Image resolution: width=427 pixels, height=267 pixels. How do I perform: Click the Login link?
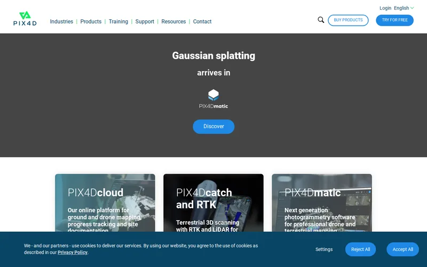385,8
